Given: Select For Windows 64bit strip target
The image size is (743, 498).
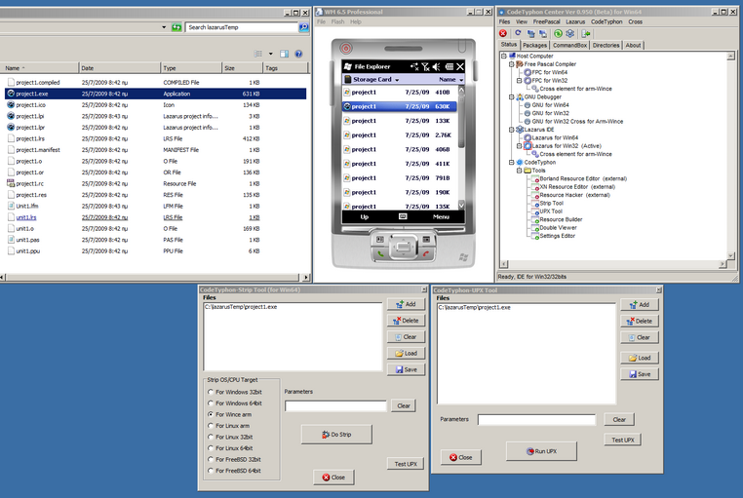Looking at the screenshot, I should pos(211,403).
